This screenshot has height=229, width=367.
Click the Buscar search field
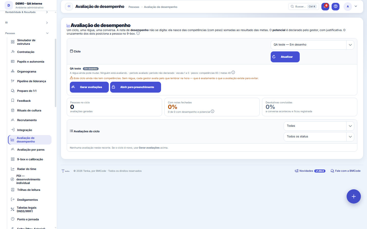pos(304,6)
